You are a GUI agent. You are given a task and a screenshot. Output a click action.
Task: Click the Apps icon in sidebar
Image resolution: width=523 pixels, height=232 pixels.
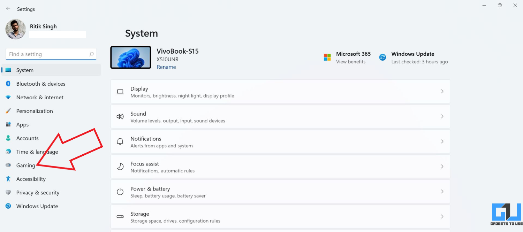(x=8, y=124)
